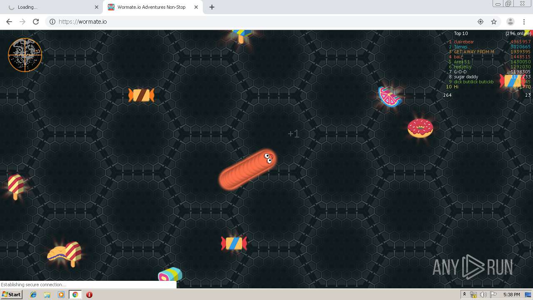Click the pink frosted donut
Image resolution: width=533 pixels, height=300 pixels.
tap(420, 128)
